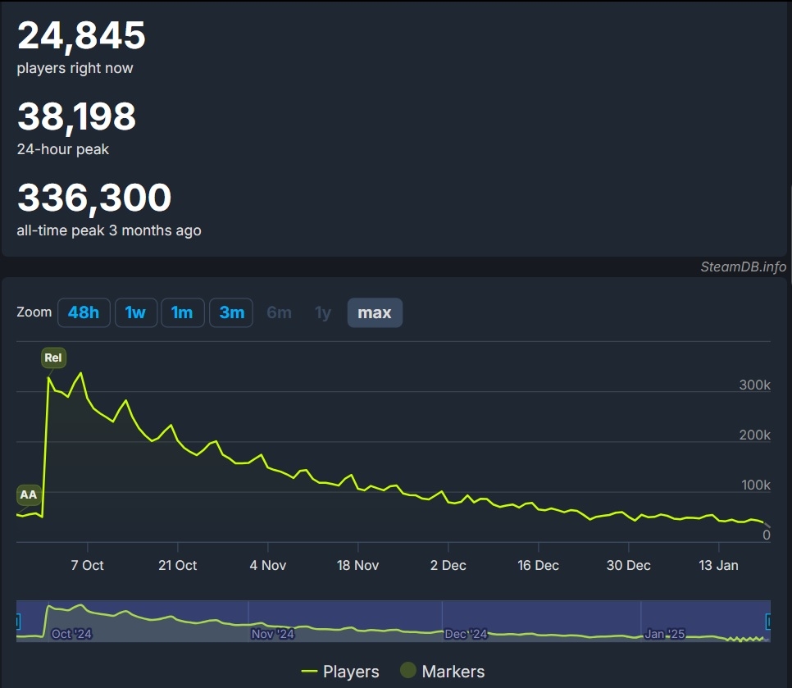Select 1w zoom range
This screenshot has width=792, height=688.
pos(136,312)
